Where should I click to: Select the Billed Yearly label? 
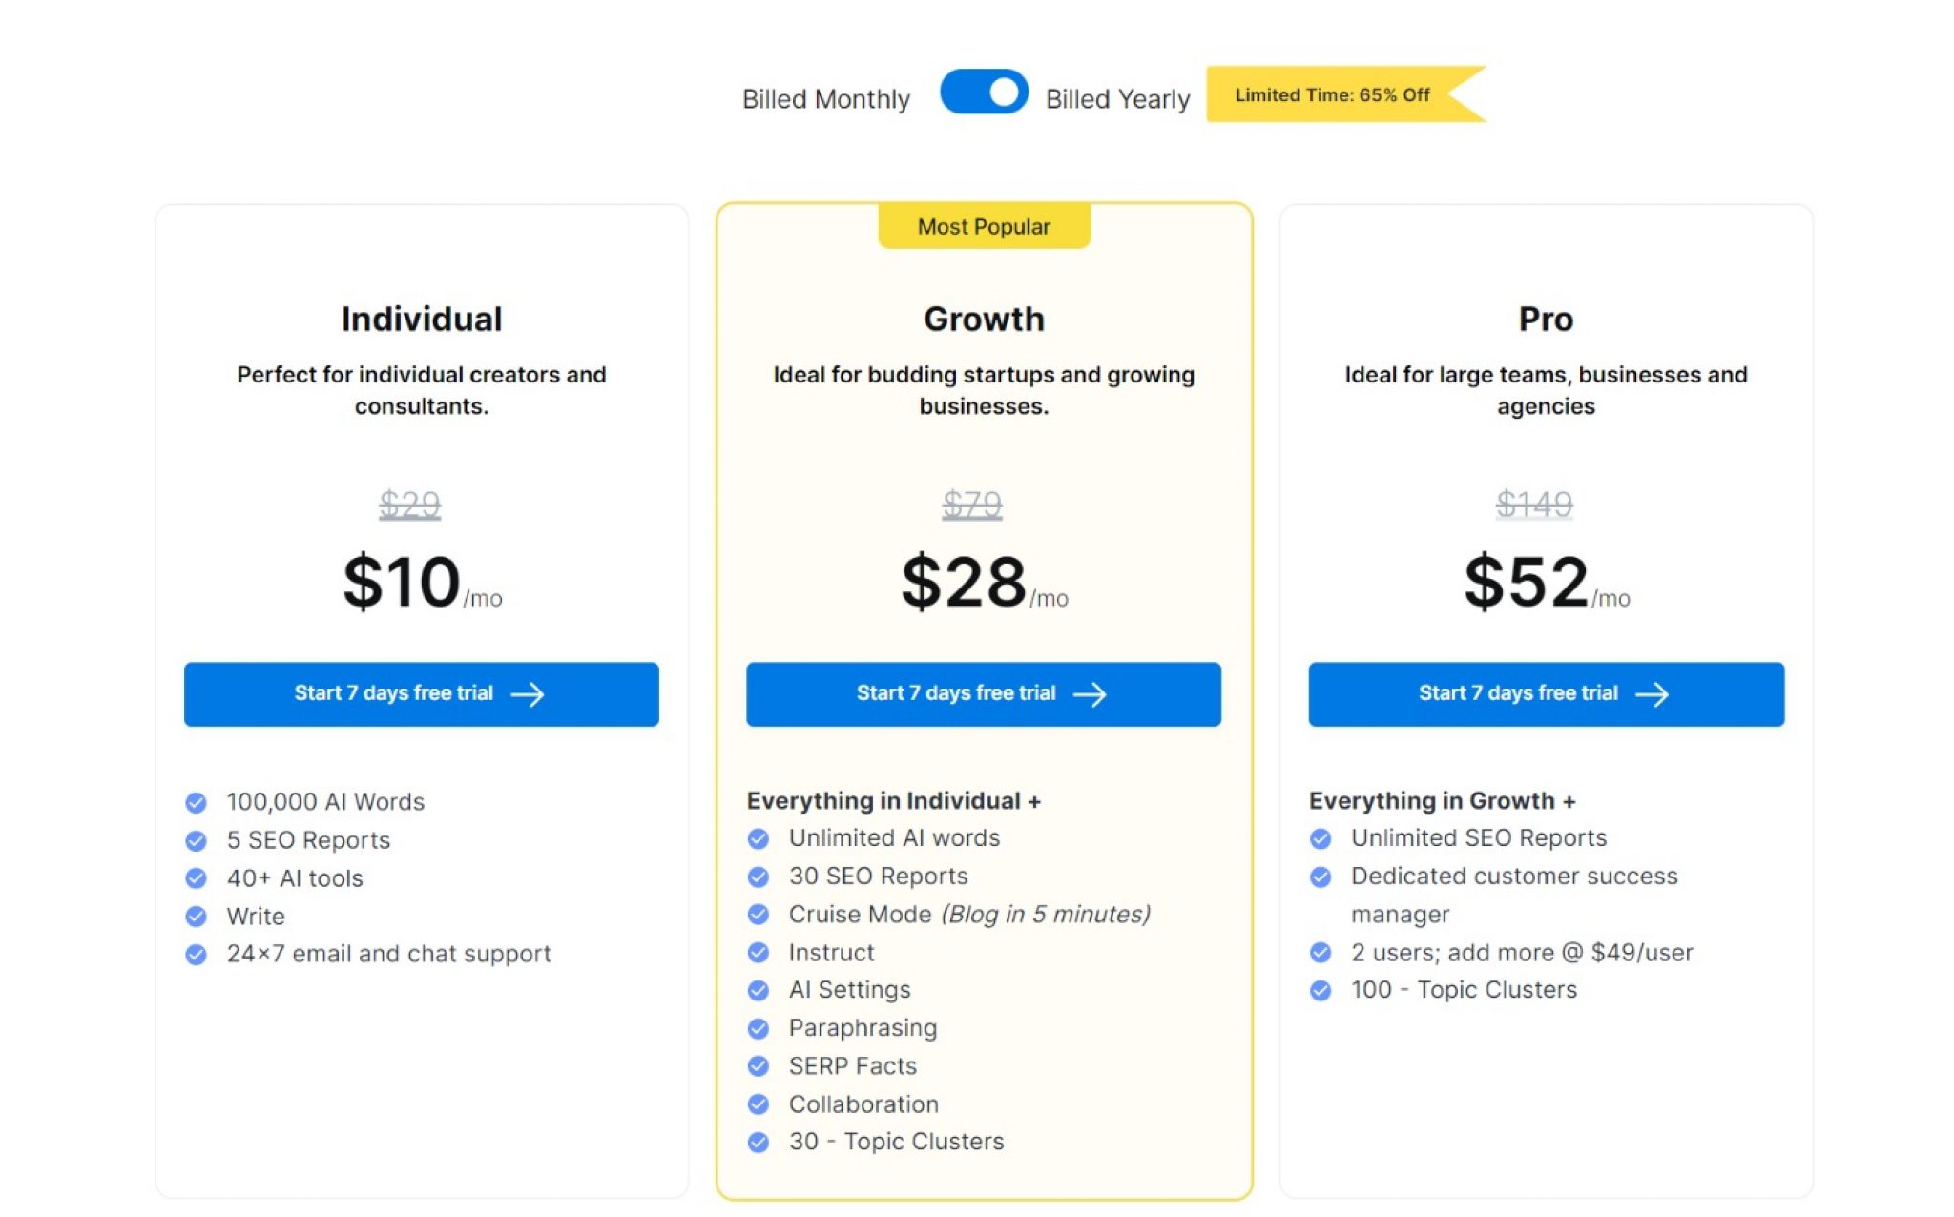(1118, 99)
